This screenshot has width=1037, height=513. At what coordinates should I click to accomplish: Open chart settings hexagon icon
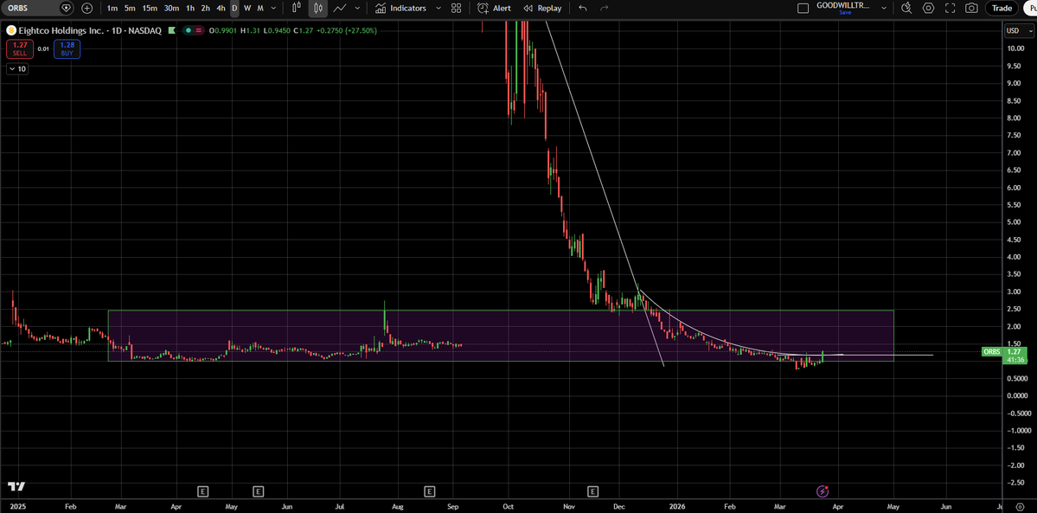click(929, 8)
